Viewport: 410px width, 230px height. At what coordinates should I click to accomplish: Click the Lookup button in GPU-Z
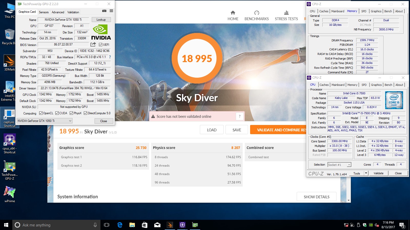(x=101, y=20)
